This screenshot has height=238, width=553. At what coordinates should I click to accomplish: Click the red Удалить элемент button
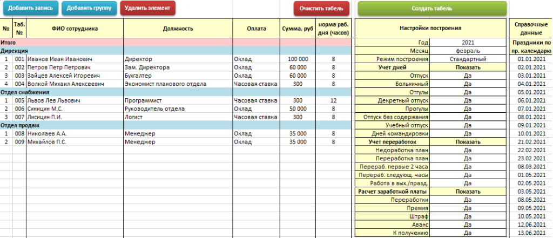coord(147,8)
